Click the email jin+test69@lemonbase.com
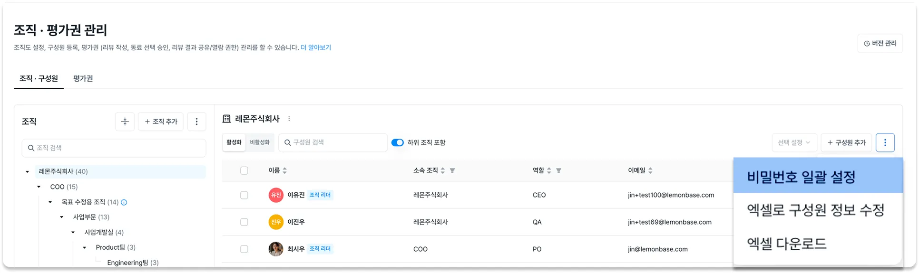 click(669, 222)
